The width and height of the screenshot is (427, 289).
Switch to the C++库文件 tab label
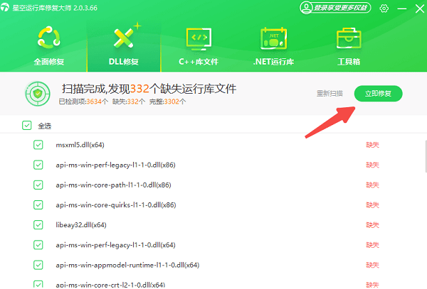198,61
